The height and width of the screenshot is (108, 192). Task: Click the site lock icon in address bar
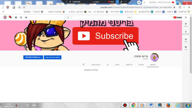pos(174,7)
